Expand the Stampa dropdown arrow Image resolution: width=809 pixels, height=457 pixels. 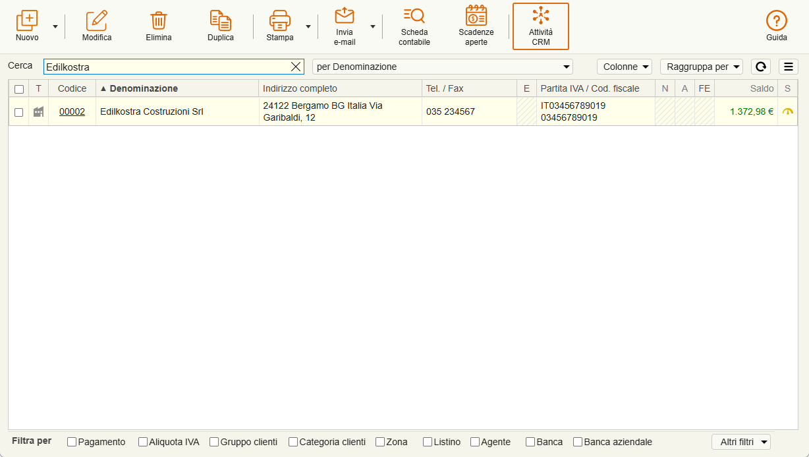308,27
